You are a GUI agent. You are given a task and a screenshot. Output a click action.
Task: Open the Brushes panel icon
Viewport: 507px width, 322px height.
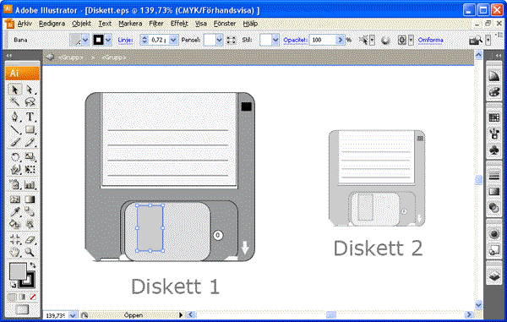click(x=494, y=134)
